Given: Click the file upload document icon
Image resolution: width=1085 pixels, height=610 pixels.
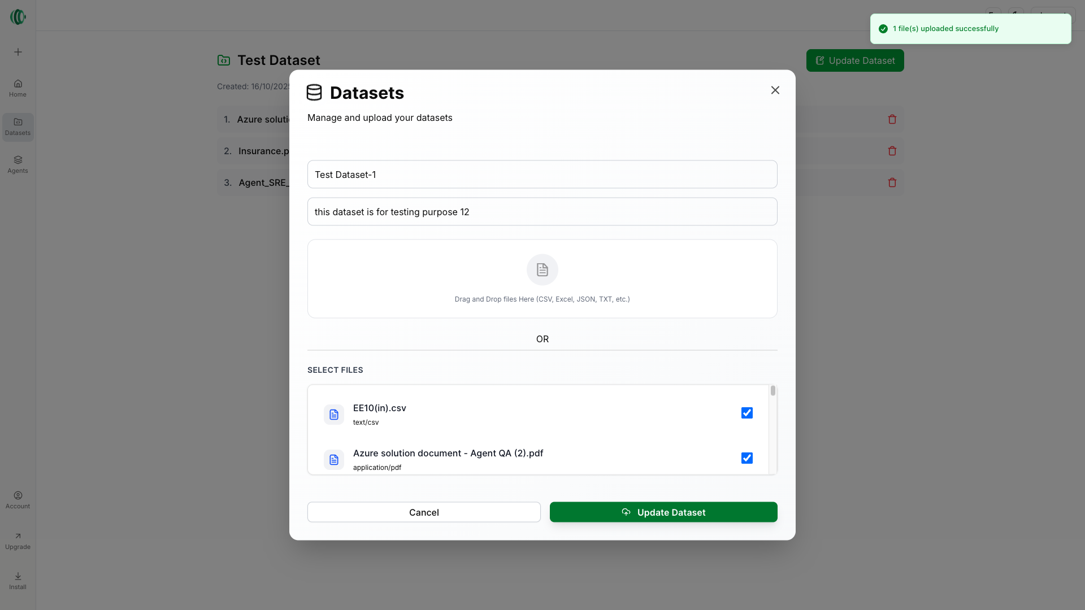Looking at the screenshot, I should (542, 270).
